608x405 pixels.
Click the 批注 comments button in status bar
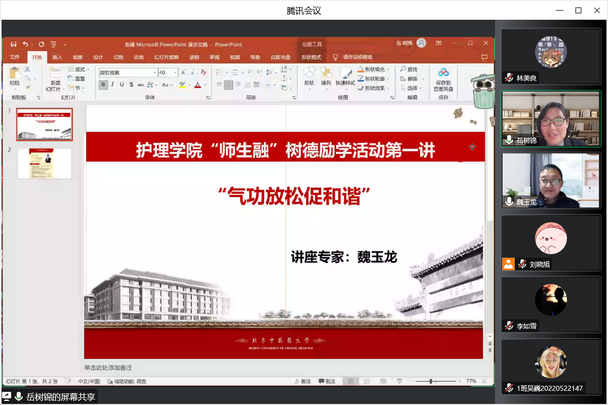(327, 381)
